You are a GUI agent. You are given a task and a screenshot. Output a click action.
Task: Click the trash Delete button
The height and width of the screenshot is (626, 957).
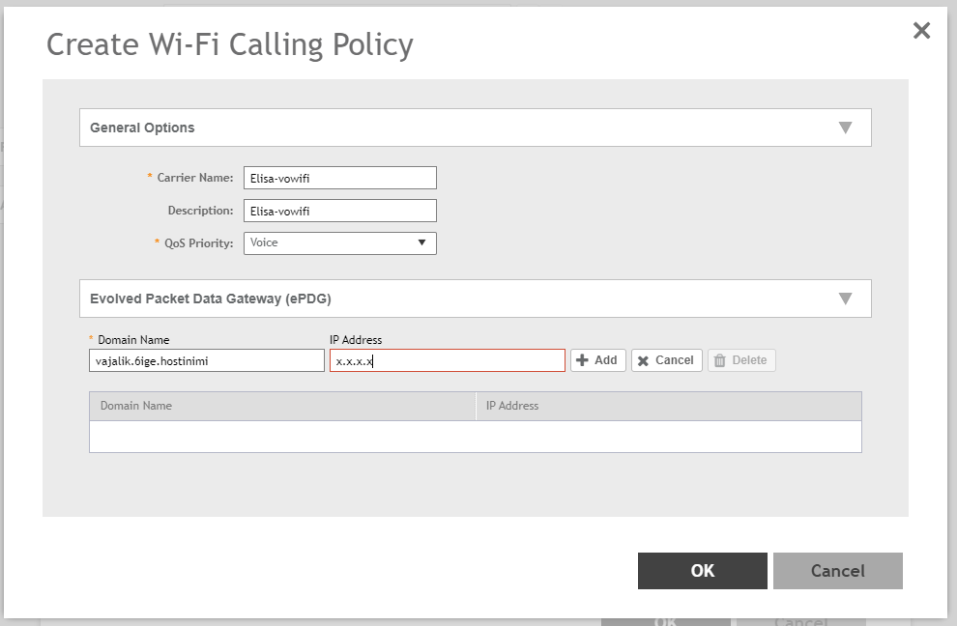tap(740, 360)
